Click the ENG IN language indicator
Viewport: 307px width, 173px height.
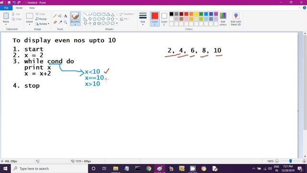(276, 169)
